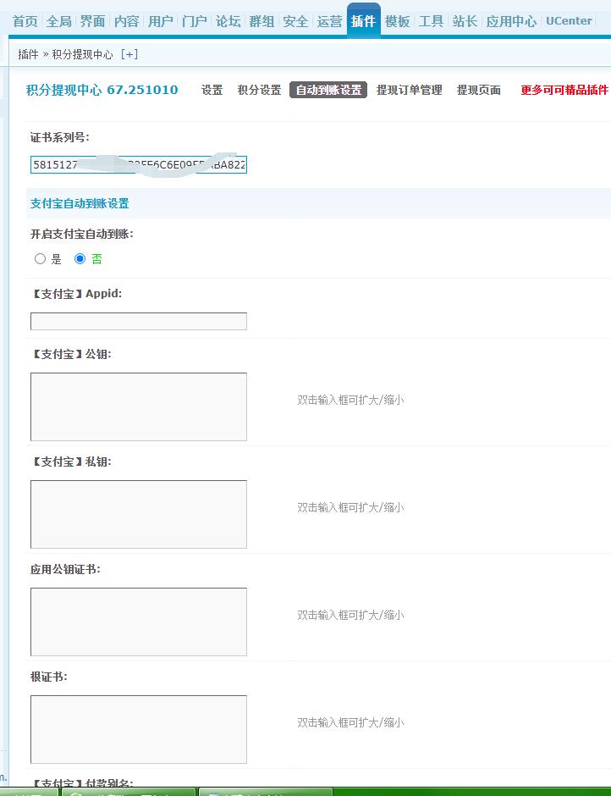Screen dimensions: 611x796
Task: Click the 根证书 textarea
Action: point(138,729)
